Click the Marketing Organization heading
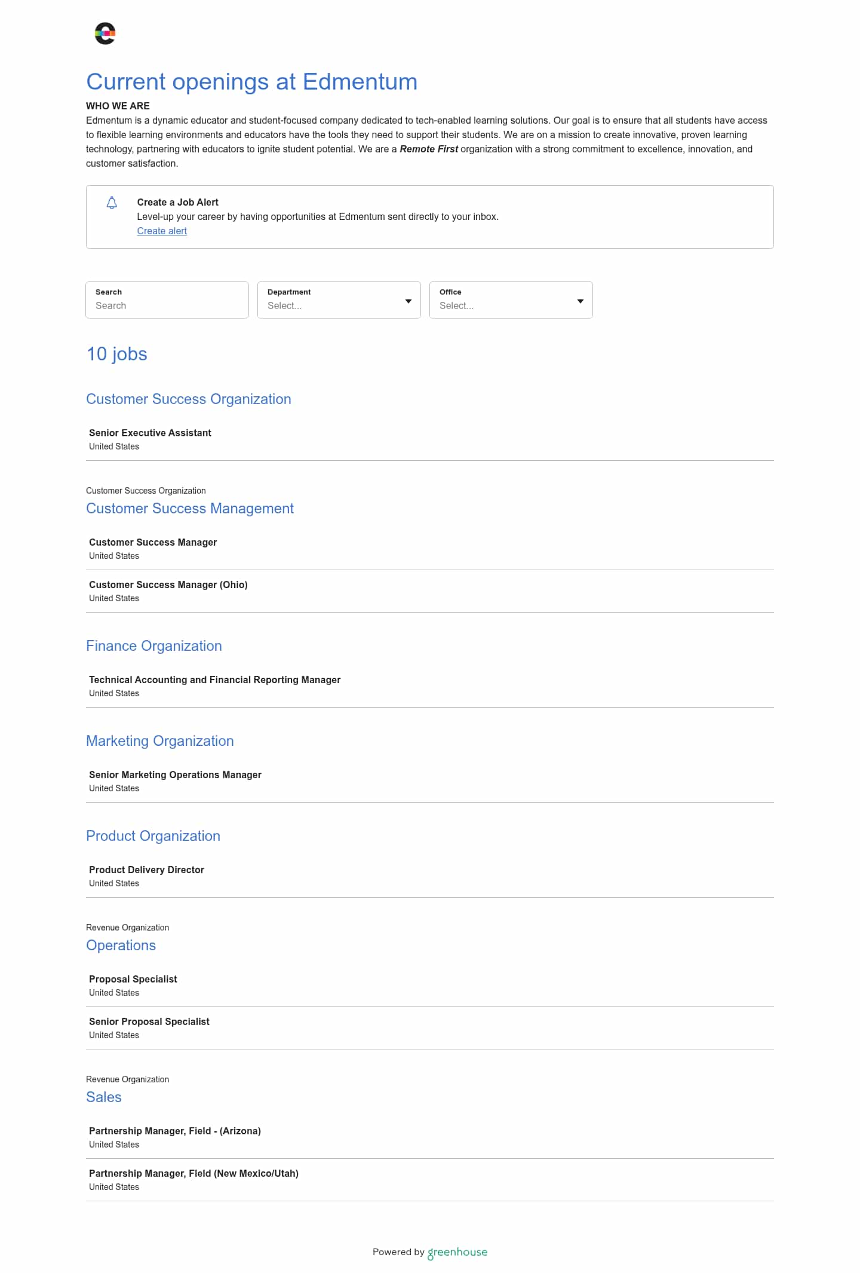 coord(160,741)
